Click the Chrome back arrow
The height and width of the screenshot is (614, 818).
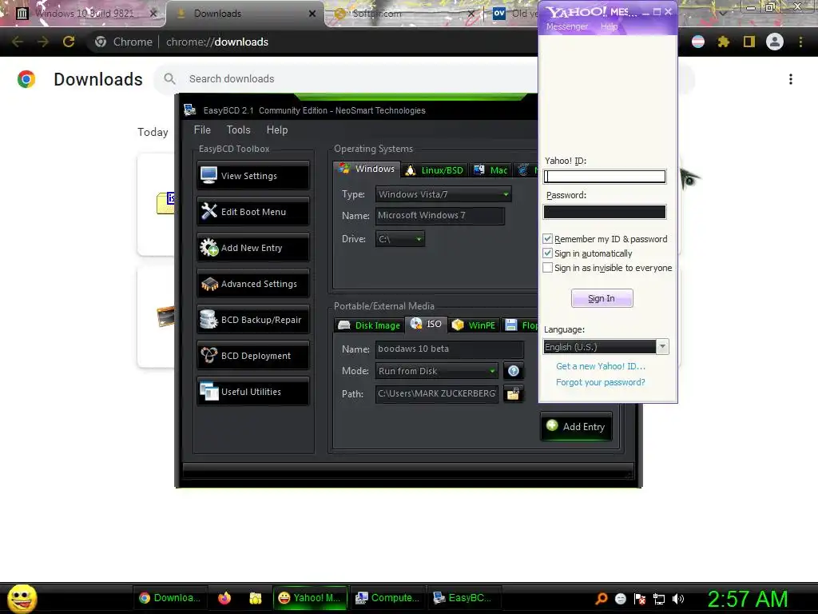pyautogui.click(x=18, y=42)
